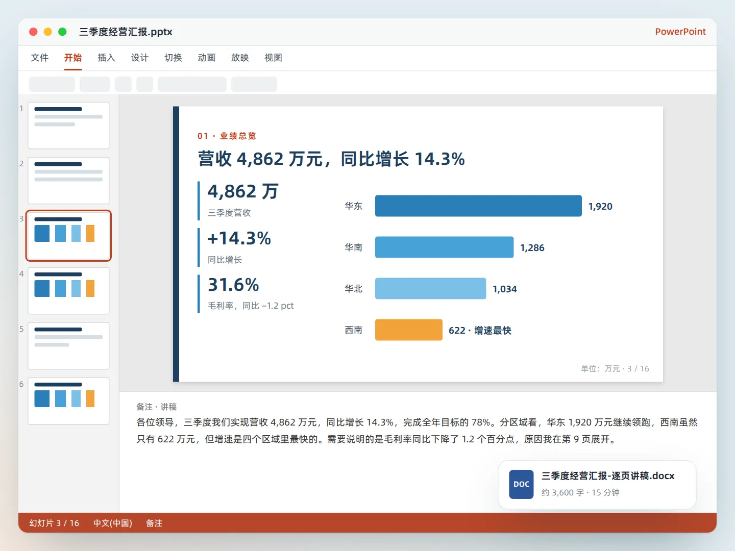Open the 插入 ribbon tab

106,58
